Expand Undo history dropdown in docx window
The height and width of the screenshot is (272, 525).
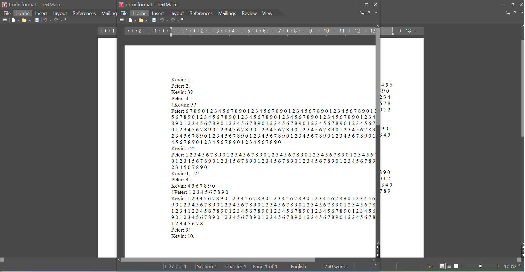[x=167, y=20]
